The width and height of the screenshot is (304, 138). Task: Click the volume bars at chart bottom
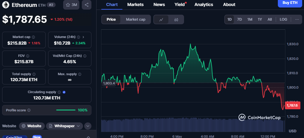point(193,125)
